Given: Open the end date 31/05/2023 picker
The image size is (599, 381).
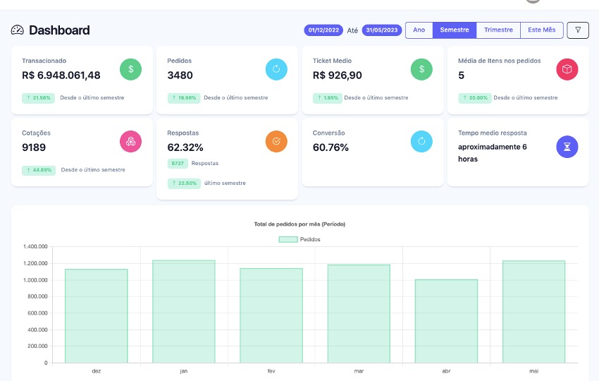Looking at the screenshot, I should point(382,30).
